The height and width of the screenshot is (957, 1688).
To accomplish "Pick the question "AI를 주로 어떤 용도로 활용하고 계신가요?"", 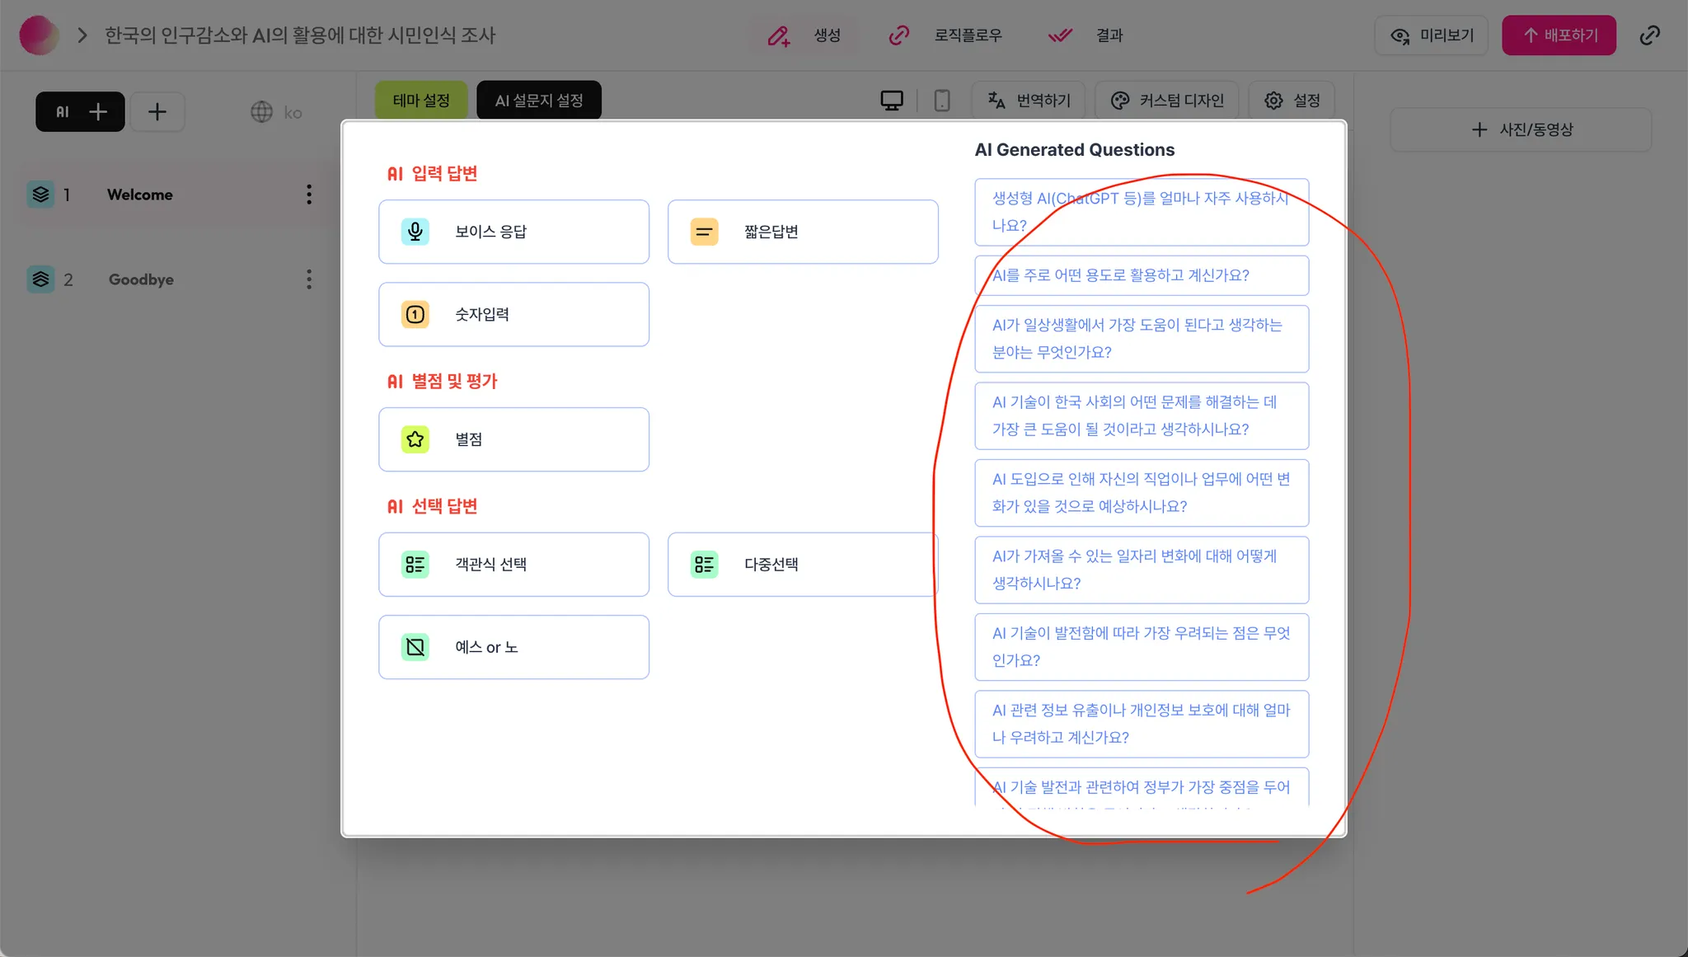I will pos(1141,275).
